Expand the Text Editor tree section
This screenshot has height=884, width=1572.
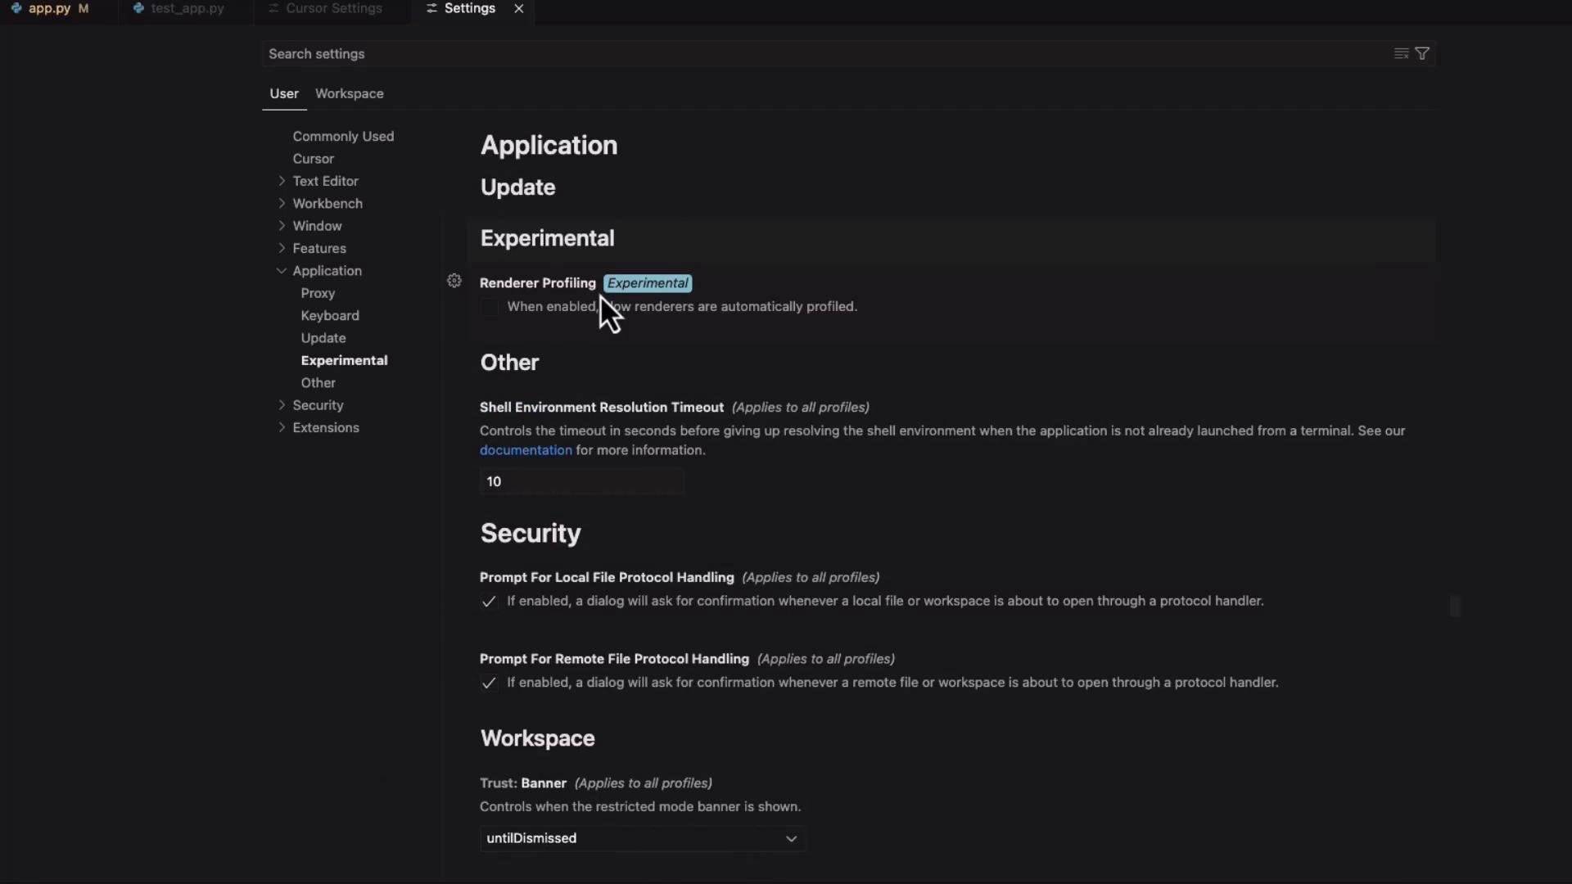(x=282, y=181)
